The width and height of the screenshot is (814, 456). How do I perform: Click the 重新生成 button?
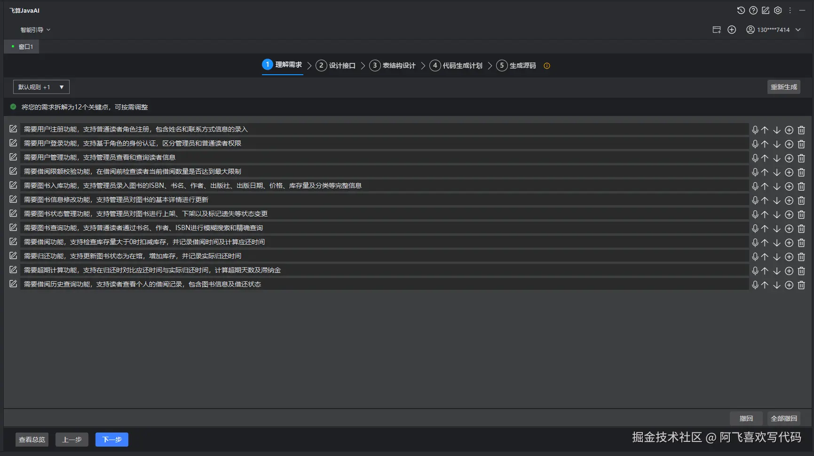(784, 87)
